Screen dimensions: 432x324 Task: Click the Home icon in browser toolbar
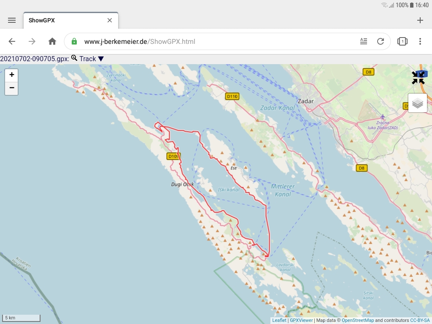click(x=52, y=41)
